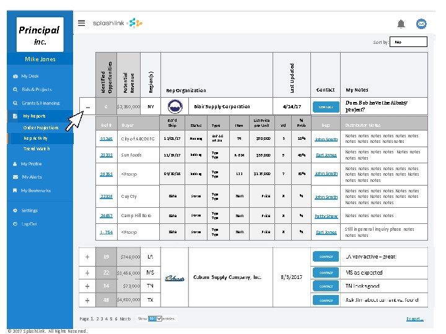Click Coburn Supply Company, Inc. name

[x=227, y=277]
